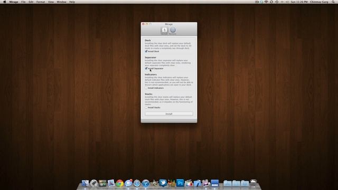This screenshot has height=190, width=338.
Task: Open Launchpad rocket icon in dock
Action: pyautogui.click(x=94, y=183)
